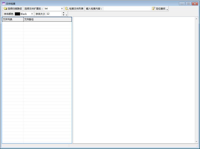Click the scroll-up arrow of the text panel
The height and width of the screenshot is (149, 200).
click(x=197, y=19)
